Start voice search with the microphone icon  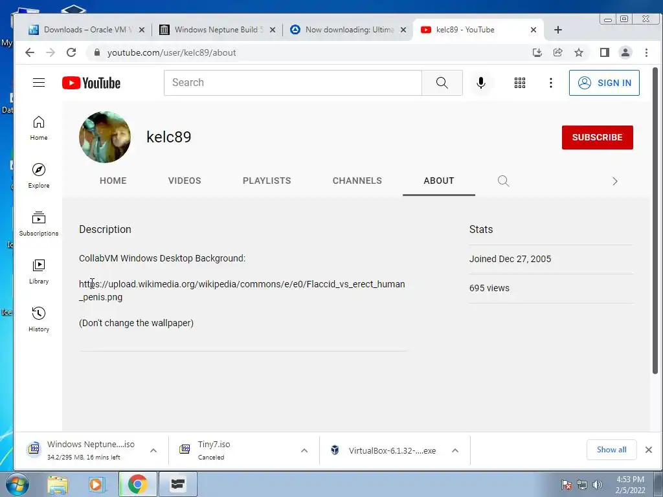pos(481,83)
